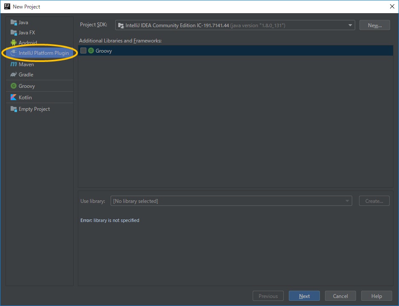Click the SDK name 'IntelliJ IDEA Community Edition IC-191.7141.44'
Viewport: 399px width, 306px height.
177,25
